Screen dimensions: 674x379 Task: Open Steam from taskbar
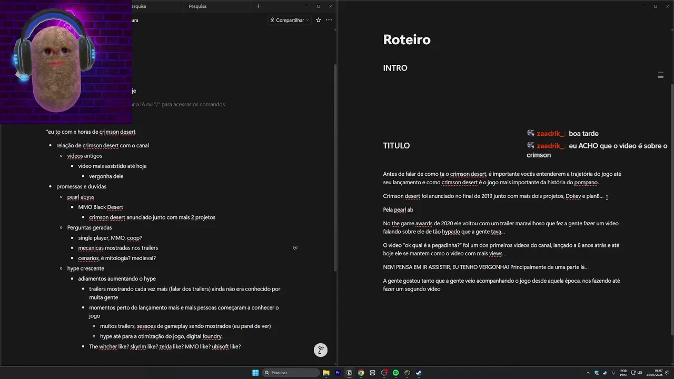pos(419,373)
